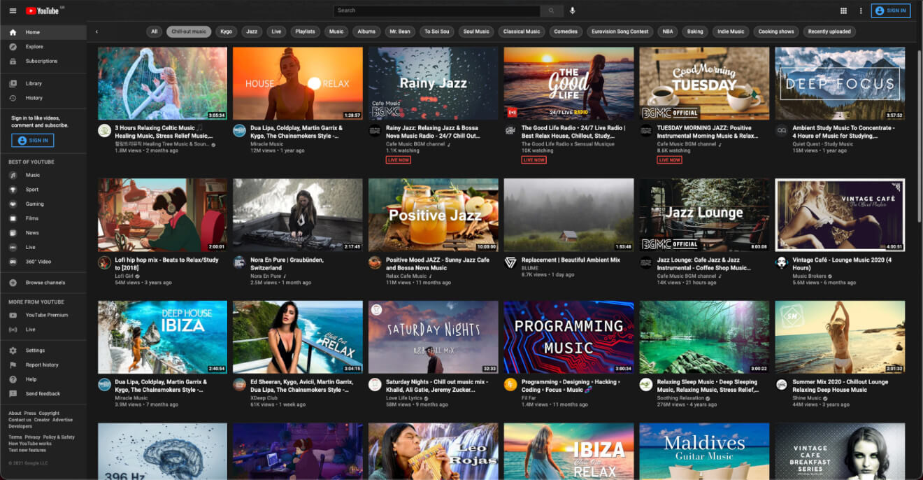Open the About footer link

click(x=15, y=414)
